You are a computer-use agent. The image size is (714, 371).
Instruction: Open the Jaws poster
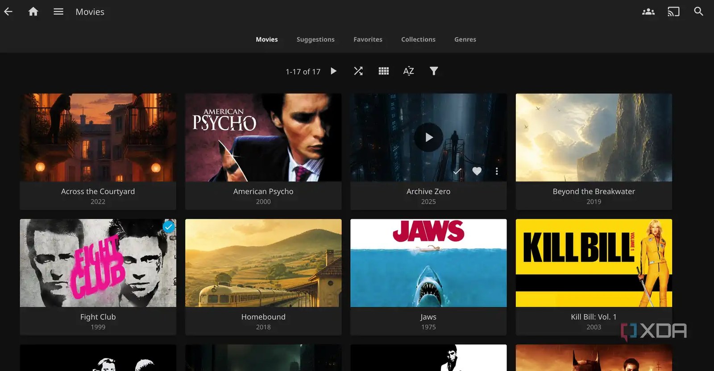point(428,263)
